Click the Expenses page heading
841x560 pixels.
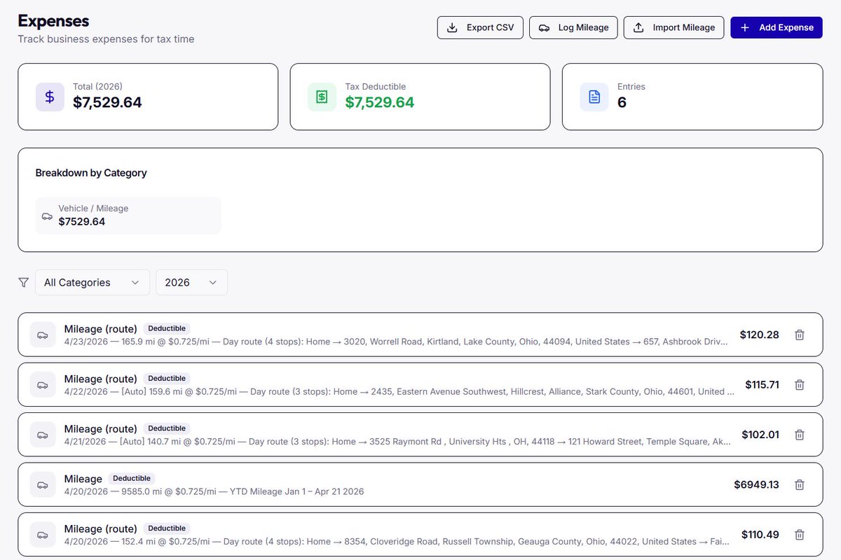click(53, 21)
